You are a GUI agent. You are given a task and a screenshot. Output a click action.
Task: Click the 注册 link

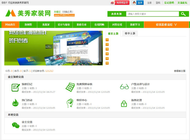click(149, 3)
